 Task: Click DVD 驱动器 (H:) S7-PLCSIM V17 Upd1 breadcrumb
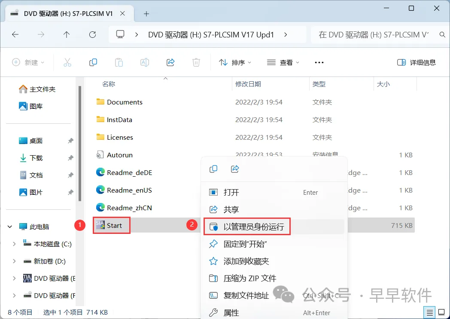click(211, 35)
